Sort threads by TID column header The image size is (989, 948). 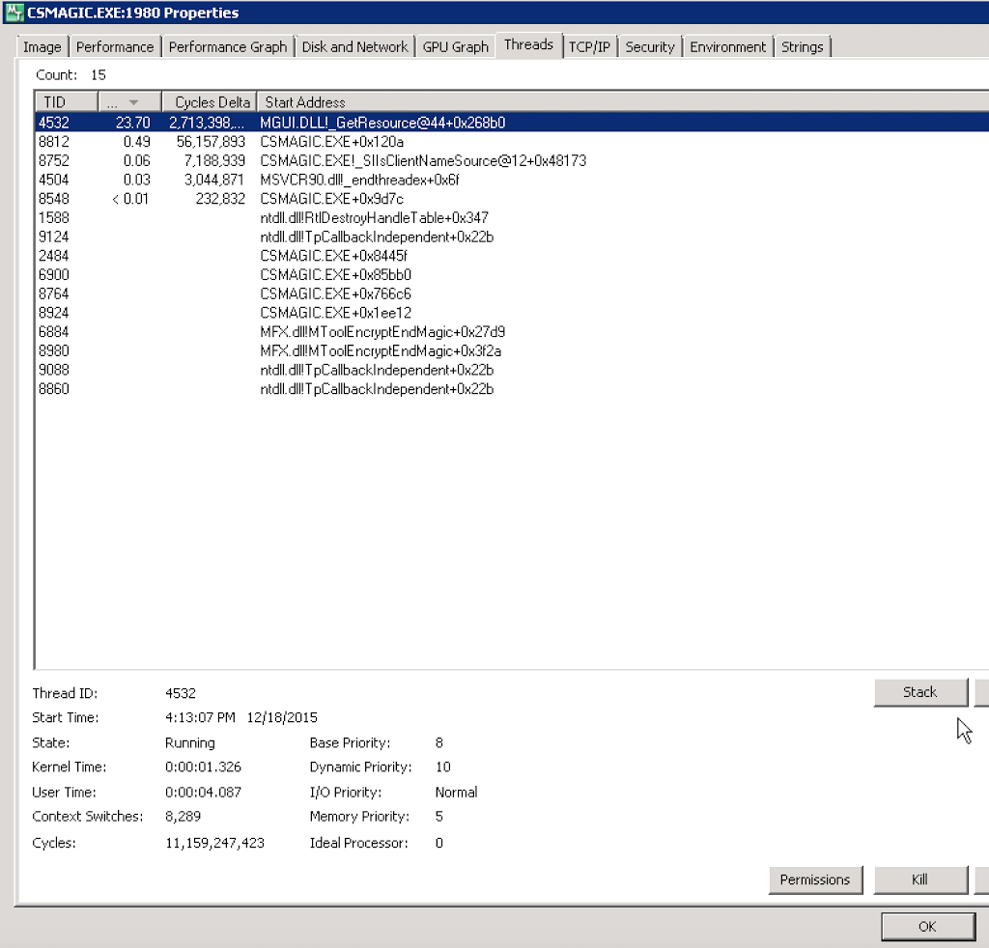point(66,102)
